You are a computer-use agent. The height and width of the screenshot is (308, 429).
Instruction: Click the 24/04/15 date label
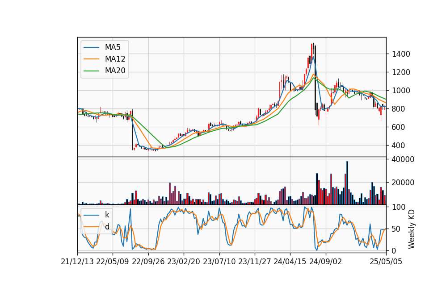(x=290, y=262)
